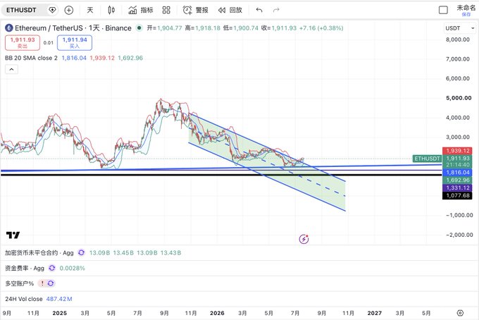
Task: Click the 0.0028% funding rate value
Action: [x=72, y=268]
